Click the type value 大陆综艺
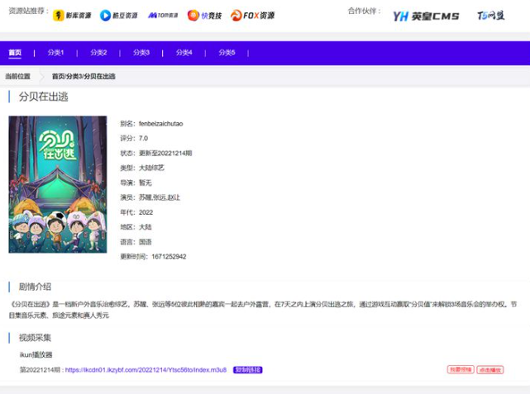Viewport: 530px width, 394px height. click(x=151, y=169)
